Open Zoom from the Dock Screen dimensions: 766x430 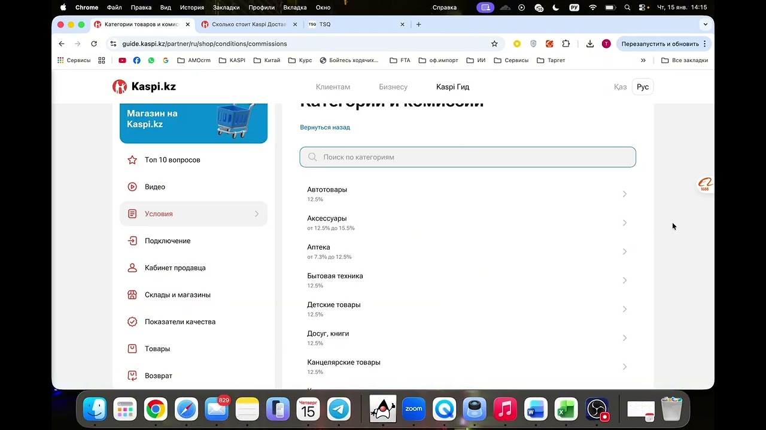click(x=414, y=410)
